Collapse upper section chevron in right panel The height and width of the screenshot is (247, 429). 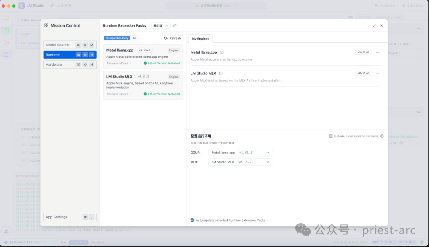coord(419,29)
